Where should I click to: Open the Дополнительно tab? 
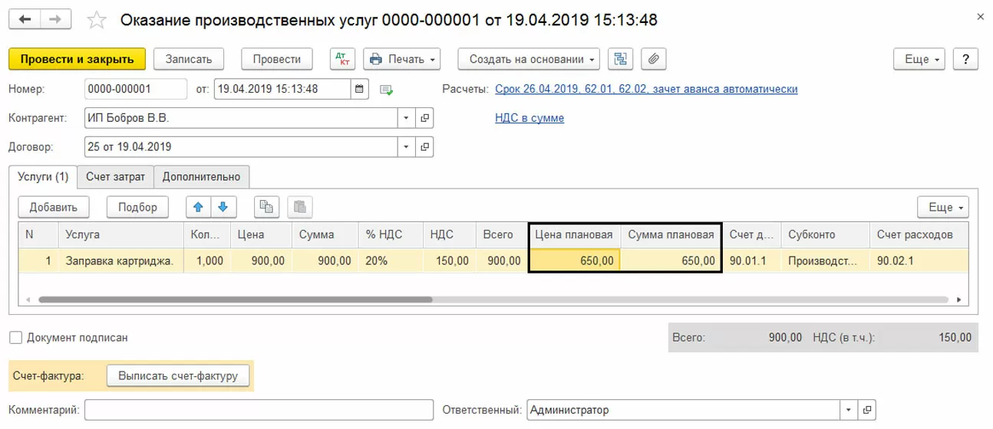(x=201, y=177)
